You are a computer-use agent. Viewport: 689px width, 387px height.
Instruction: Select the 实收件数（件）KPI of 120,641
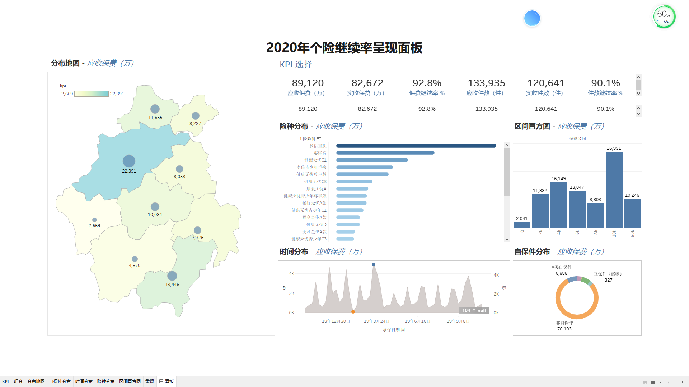pyautogui.click(x=546, y=87)
